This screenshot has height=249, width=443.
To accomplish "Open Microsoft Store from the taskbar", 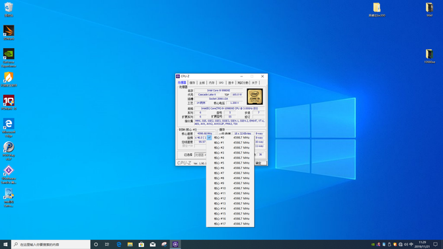I will pos(141,244).
